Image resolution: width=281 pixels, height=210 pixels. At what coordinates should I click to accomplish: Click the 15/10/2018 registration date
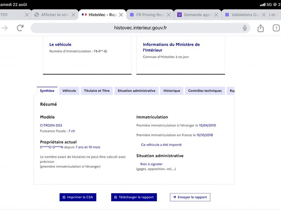205,135
